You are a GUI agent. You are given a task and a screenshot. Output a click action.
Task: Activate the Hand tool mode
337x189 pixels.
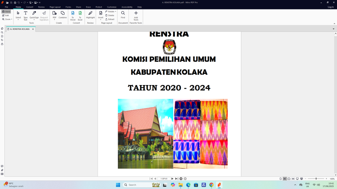pos(6,11)
